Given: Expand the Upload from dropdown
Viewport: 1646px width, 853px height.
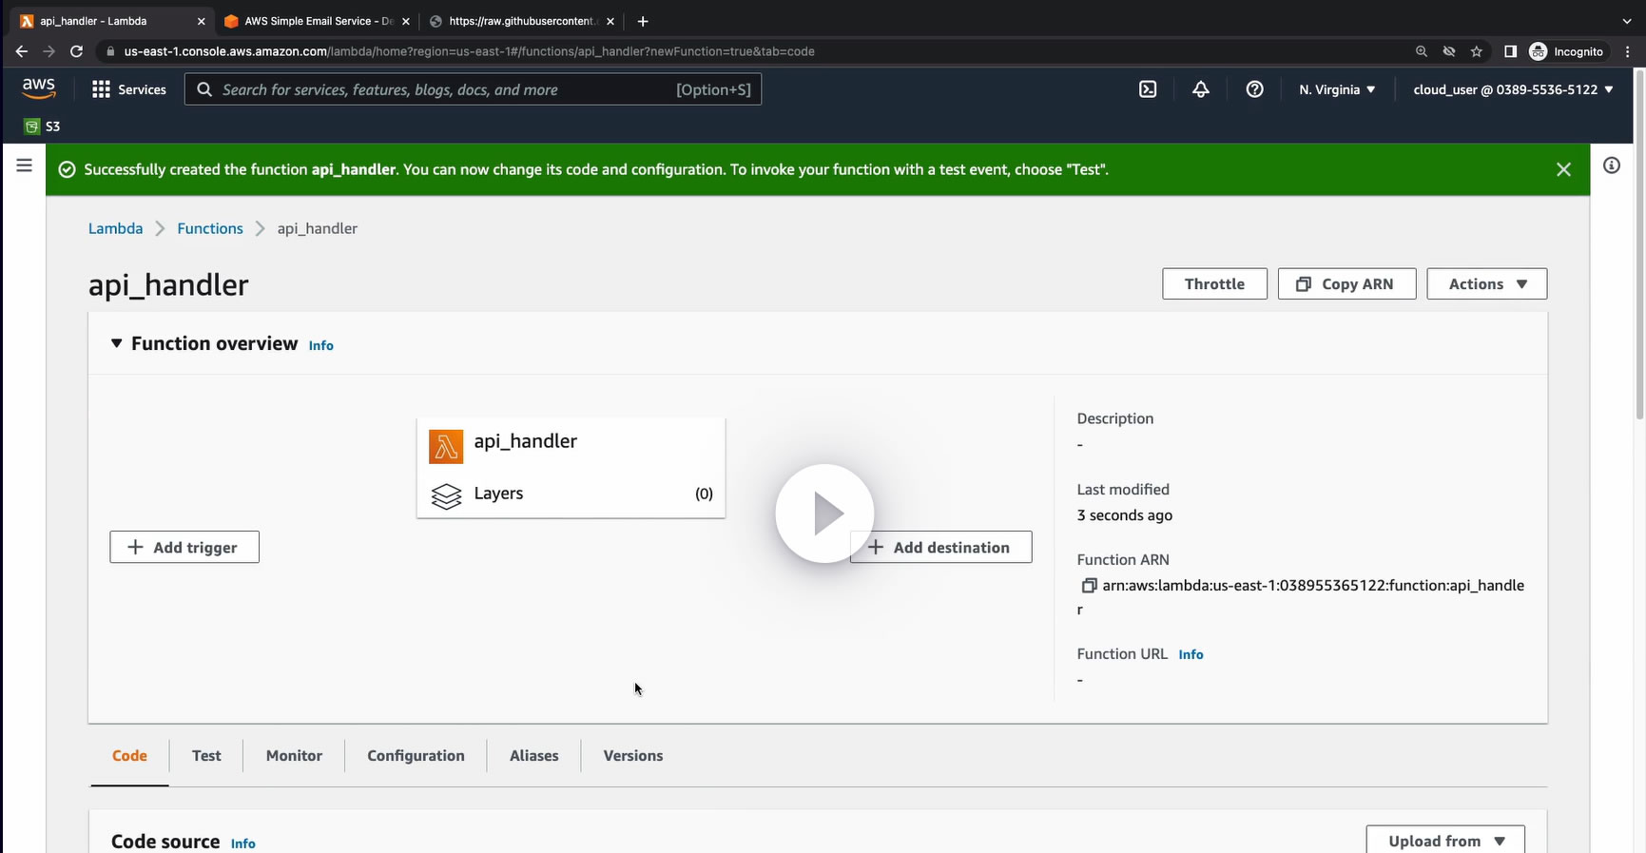Looking at the screenshot, I should click(x=1445, y=841).
